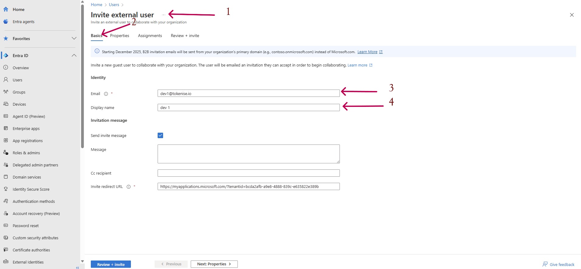
Task: Click the Roles & admins icon
Action: tap(6, 153)
